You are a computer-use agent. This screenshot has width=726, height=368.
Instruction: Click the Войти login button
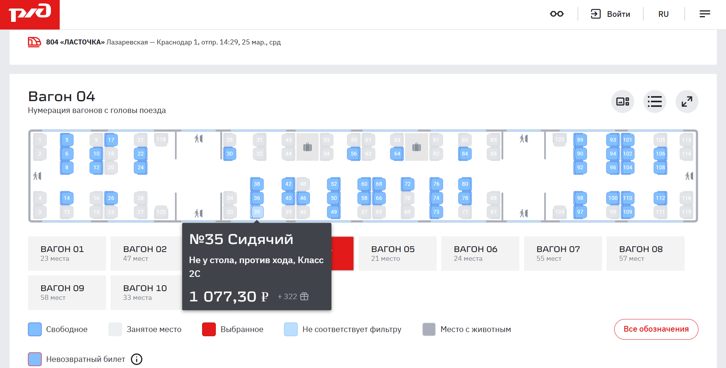[x=610, y=14]
